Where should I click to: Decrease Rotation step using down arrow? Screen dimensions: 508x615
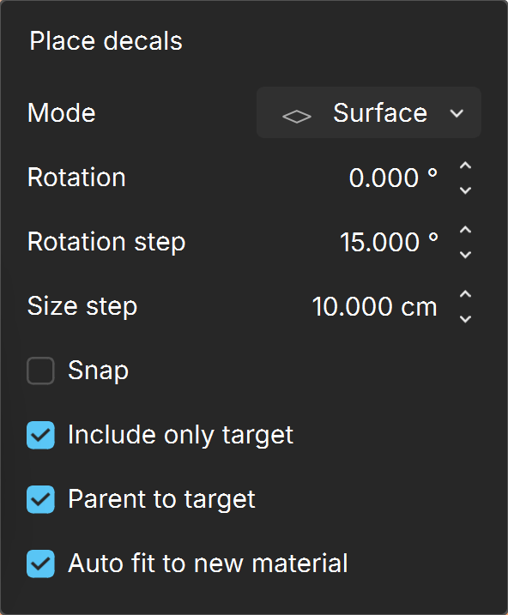pos(465,255)
